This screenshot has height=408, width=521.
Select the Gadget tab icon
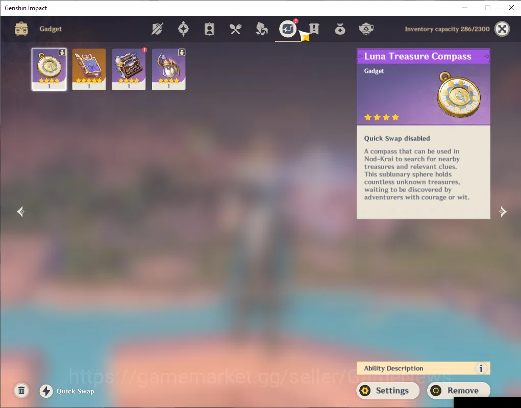[x=287, y=29]
